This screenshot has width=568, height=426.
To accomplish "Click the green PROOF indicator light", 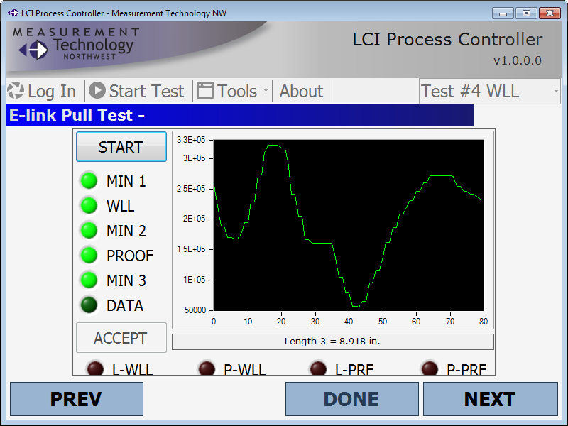I will pyautogui.click(x=89, y=256).
